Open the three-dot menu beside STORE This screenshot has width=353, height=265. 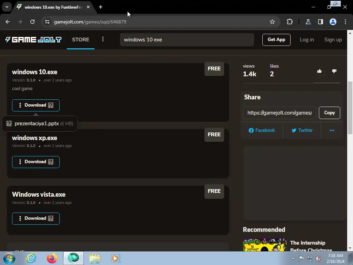tap(103, 39)
